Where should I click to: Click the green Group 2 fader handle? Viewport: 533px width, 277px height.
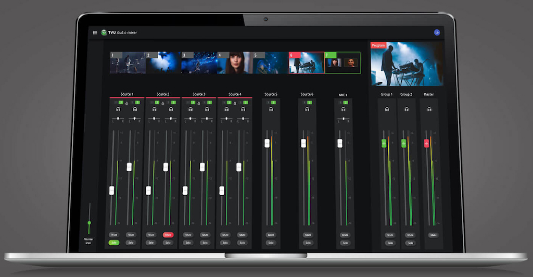403,143
